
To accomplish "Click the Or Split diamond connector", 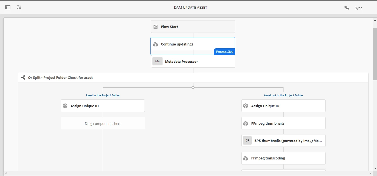I will point(193,88).
